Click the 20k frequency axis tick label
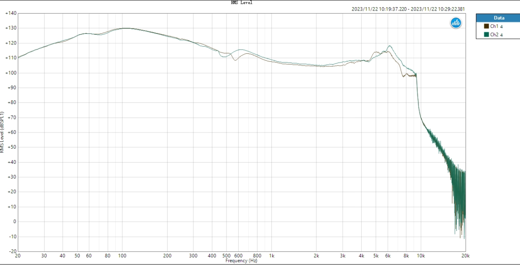 click(465, 256)
